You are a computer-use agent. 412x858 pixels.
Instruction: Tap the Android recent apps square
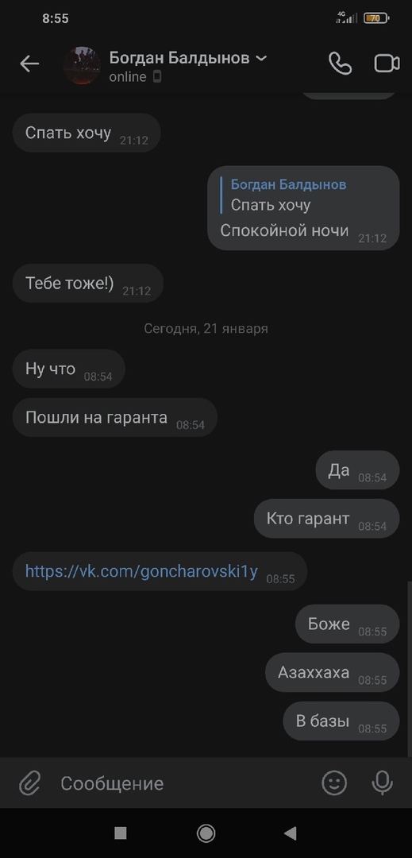tap(120, 833)
